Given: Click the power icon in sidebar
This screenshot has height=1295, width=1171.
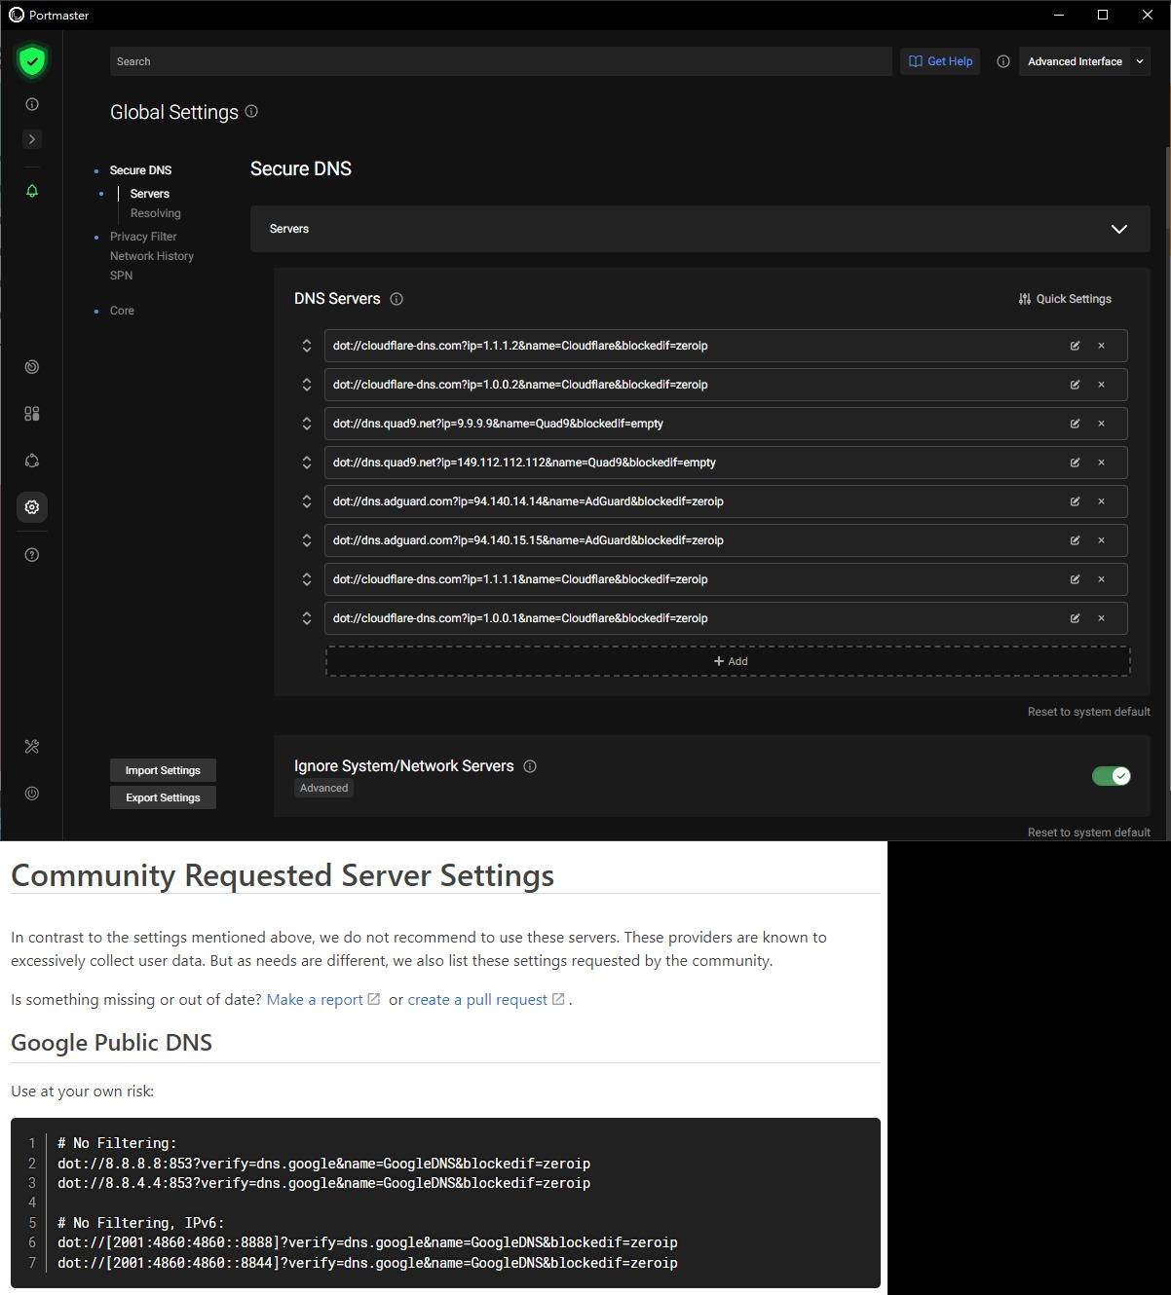Looking at the screenshot, I should point(32,794).
